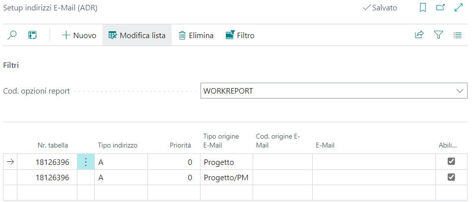Select Cod. origine cell in Progetto/PM row
This screenshot has width=474, height=202.
(x=282, y=178)
